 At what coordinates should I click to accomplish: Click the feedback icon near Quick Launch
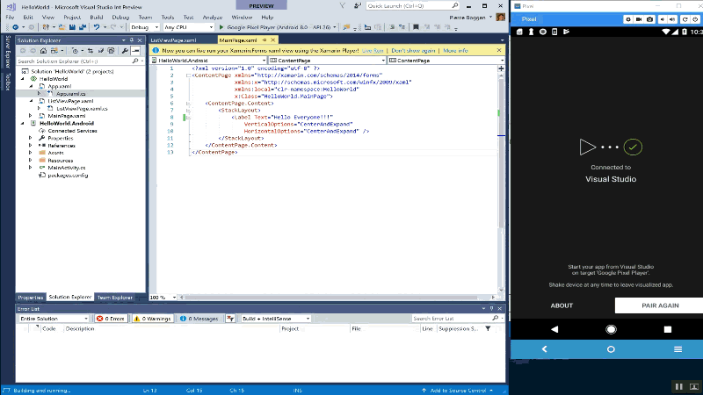pos(358,6)
